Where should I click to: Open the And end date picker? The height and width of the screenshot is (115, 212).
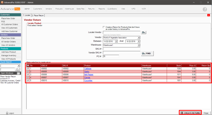click(139, 41)
